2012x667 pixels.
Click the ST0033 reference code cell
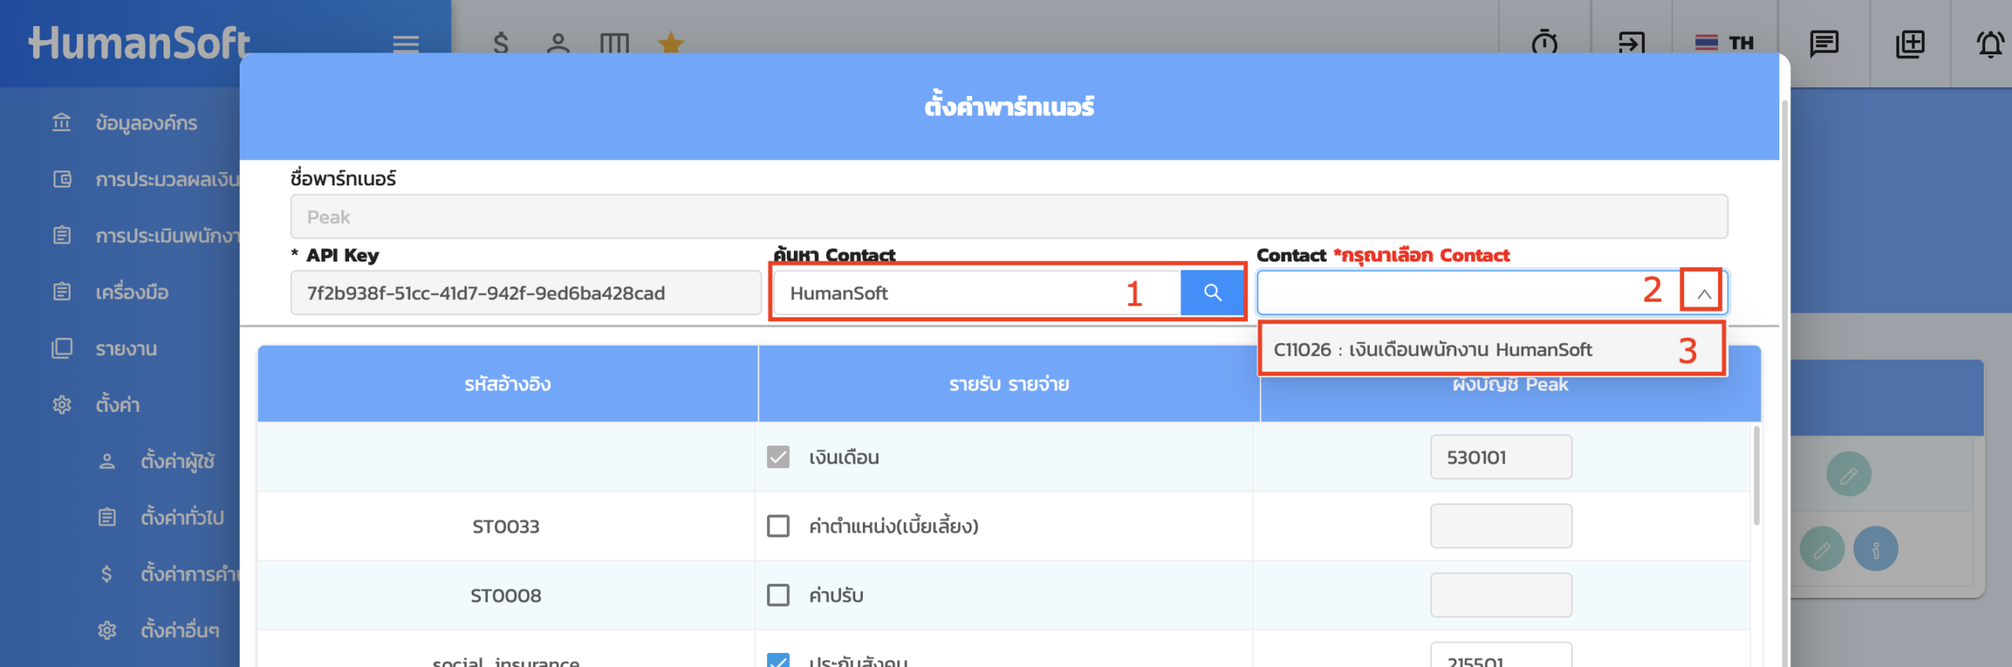[x=506, y=526]
